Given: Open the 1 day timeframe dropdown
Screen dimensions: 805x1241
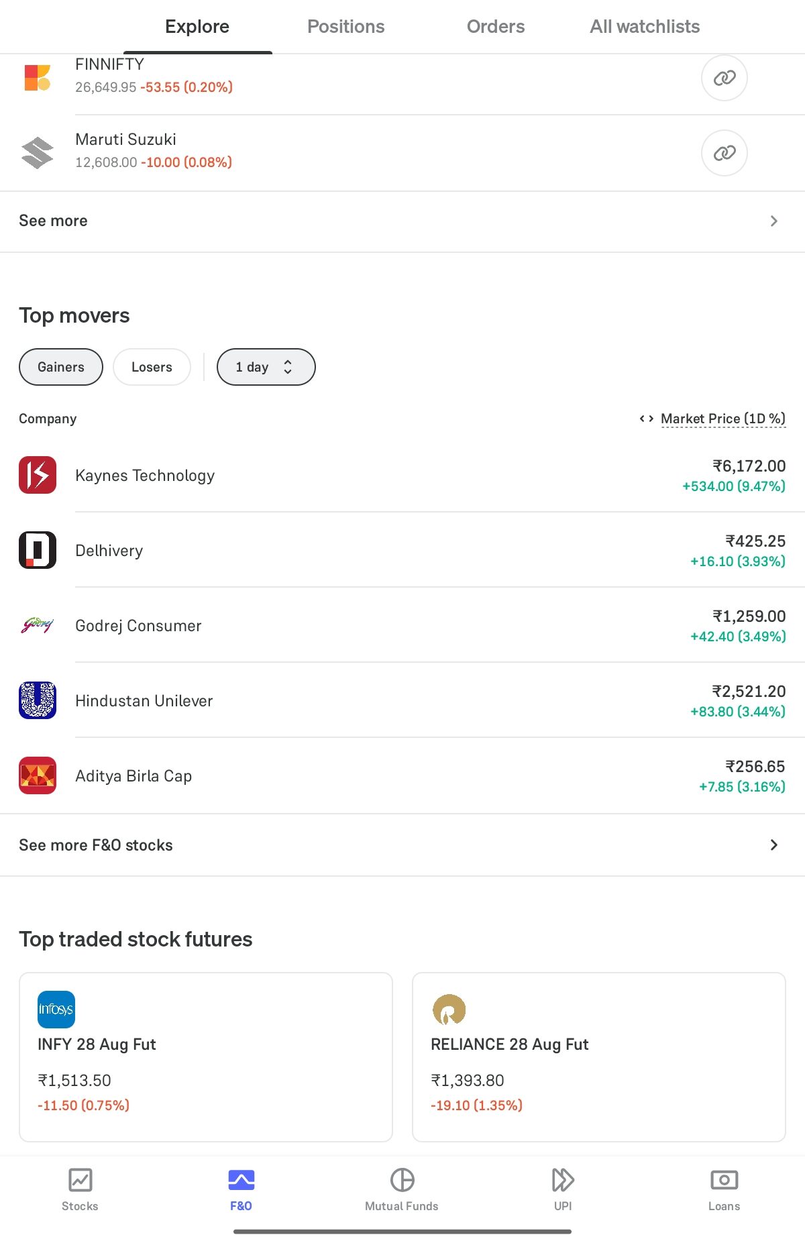Looking at the screenshot, I should 266,367.
